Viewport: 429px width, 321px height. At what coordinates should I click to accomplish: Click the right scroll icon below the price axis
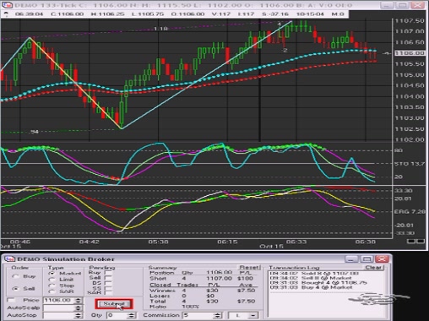[x=420, y=242]
